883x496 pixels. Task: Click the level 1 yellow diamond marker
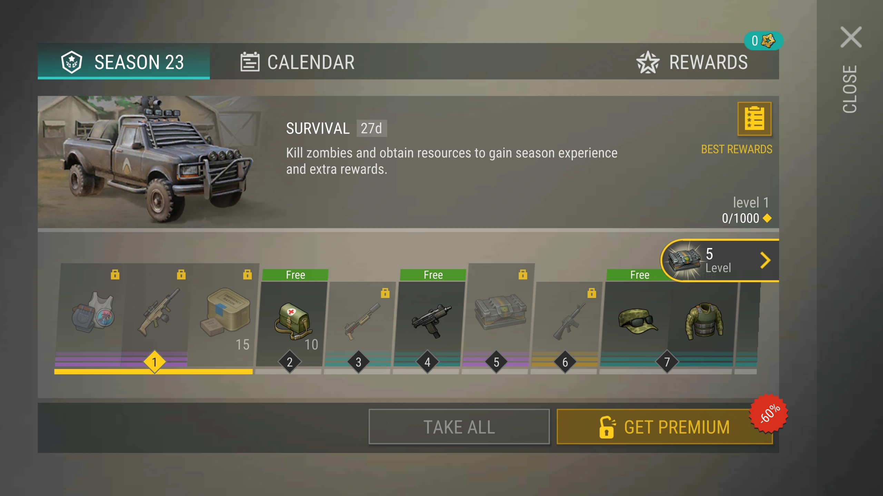155,362
